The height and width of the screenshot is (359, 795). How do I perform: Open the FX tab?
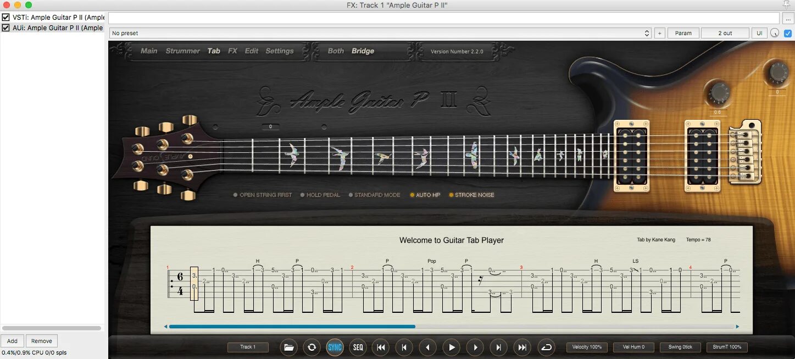click(232, 51)
